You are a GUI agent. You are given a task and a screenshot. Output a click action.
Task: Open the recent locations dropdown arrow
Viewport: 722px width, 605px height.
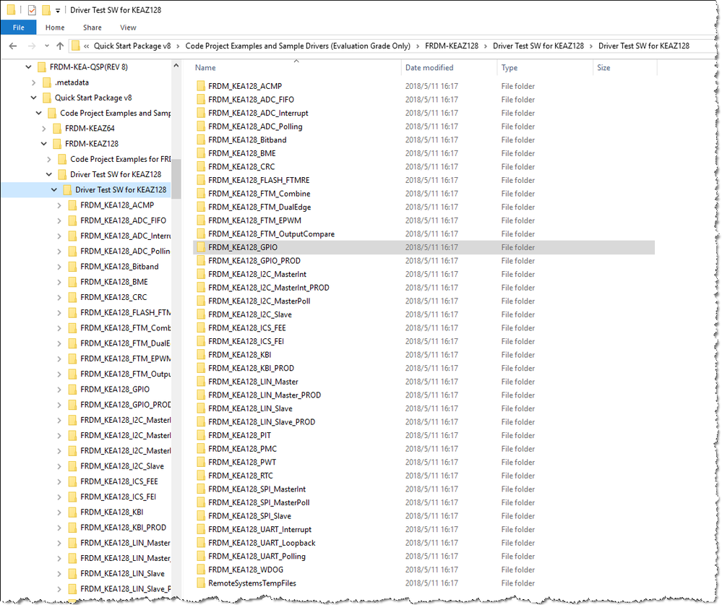(x=46, y=46)
